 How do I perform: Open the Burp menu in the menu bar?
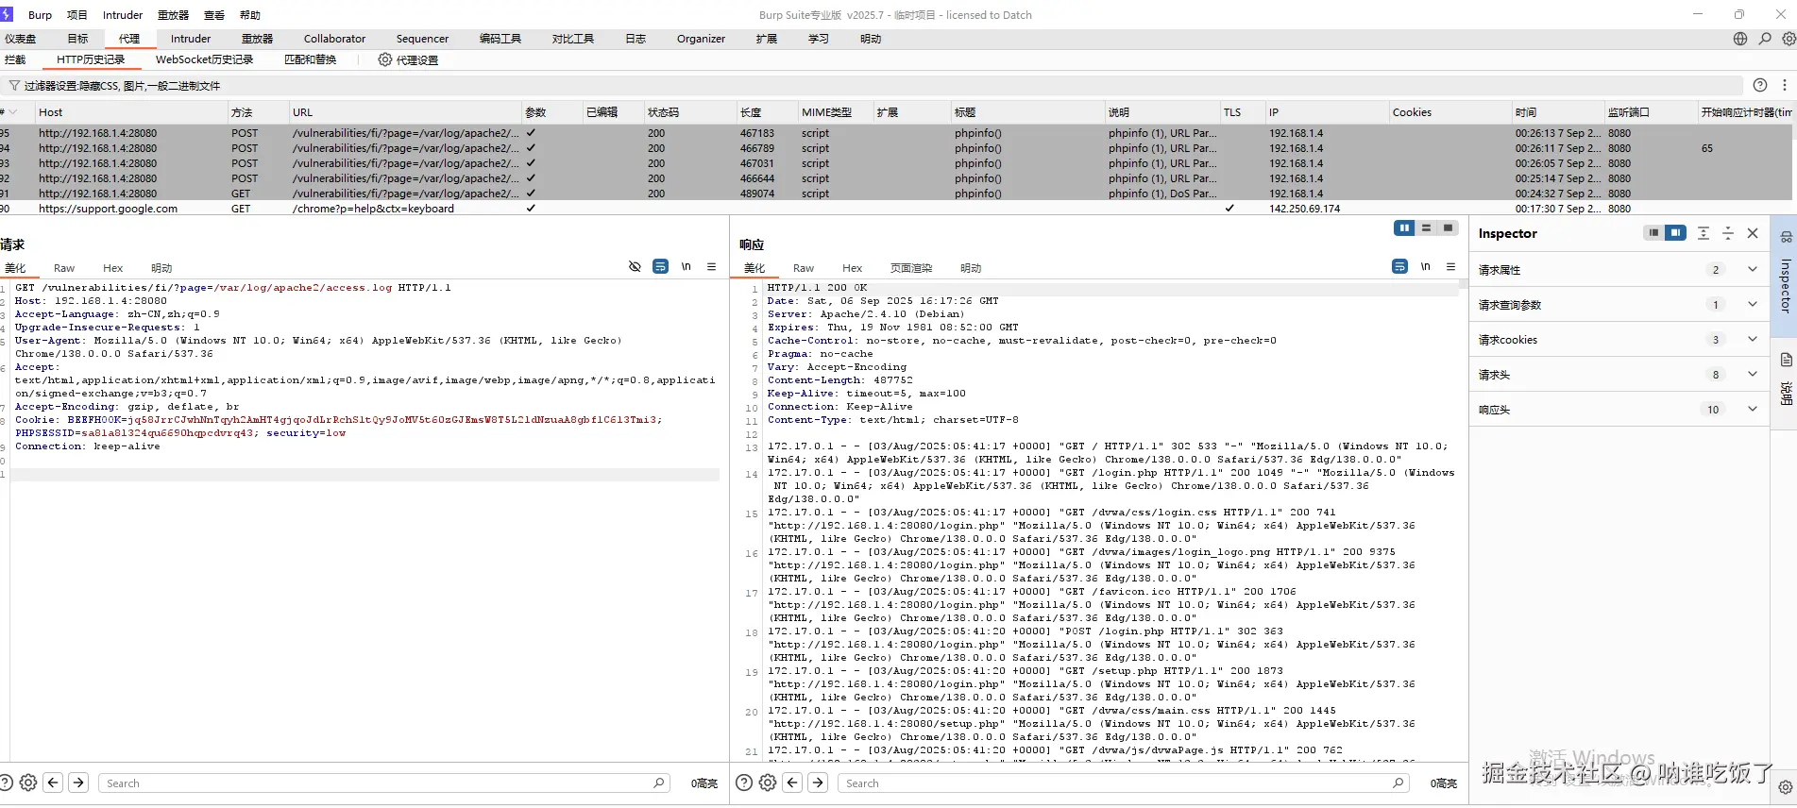coord(40,15)
